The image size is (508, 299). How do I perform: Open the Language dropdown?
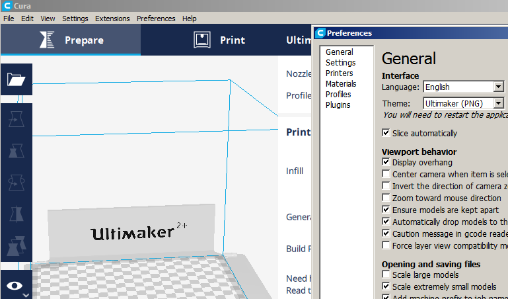pyautogui.click(x=464, y=87)
